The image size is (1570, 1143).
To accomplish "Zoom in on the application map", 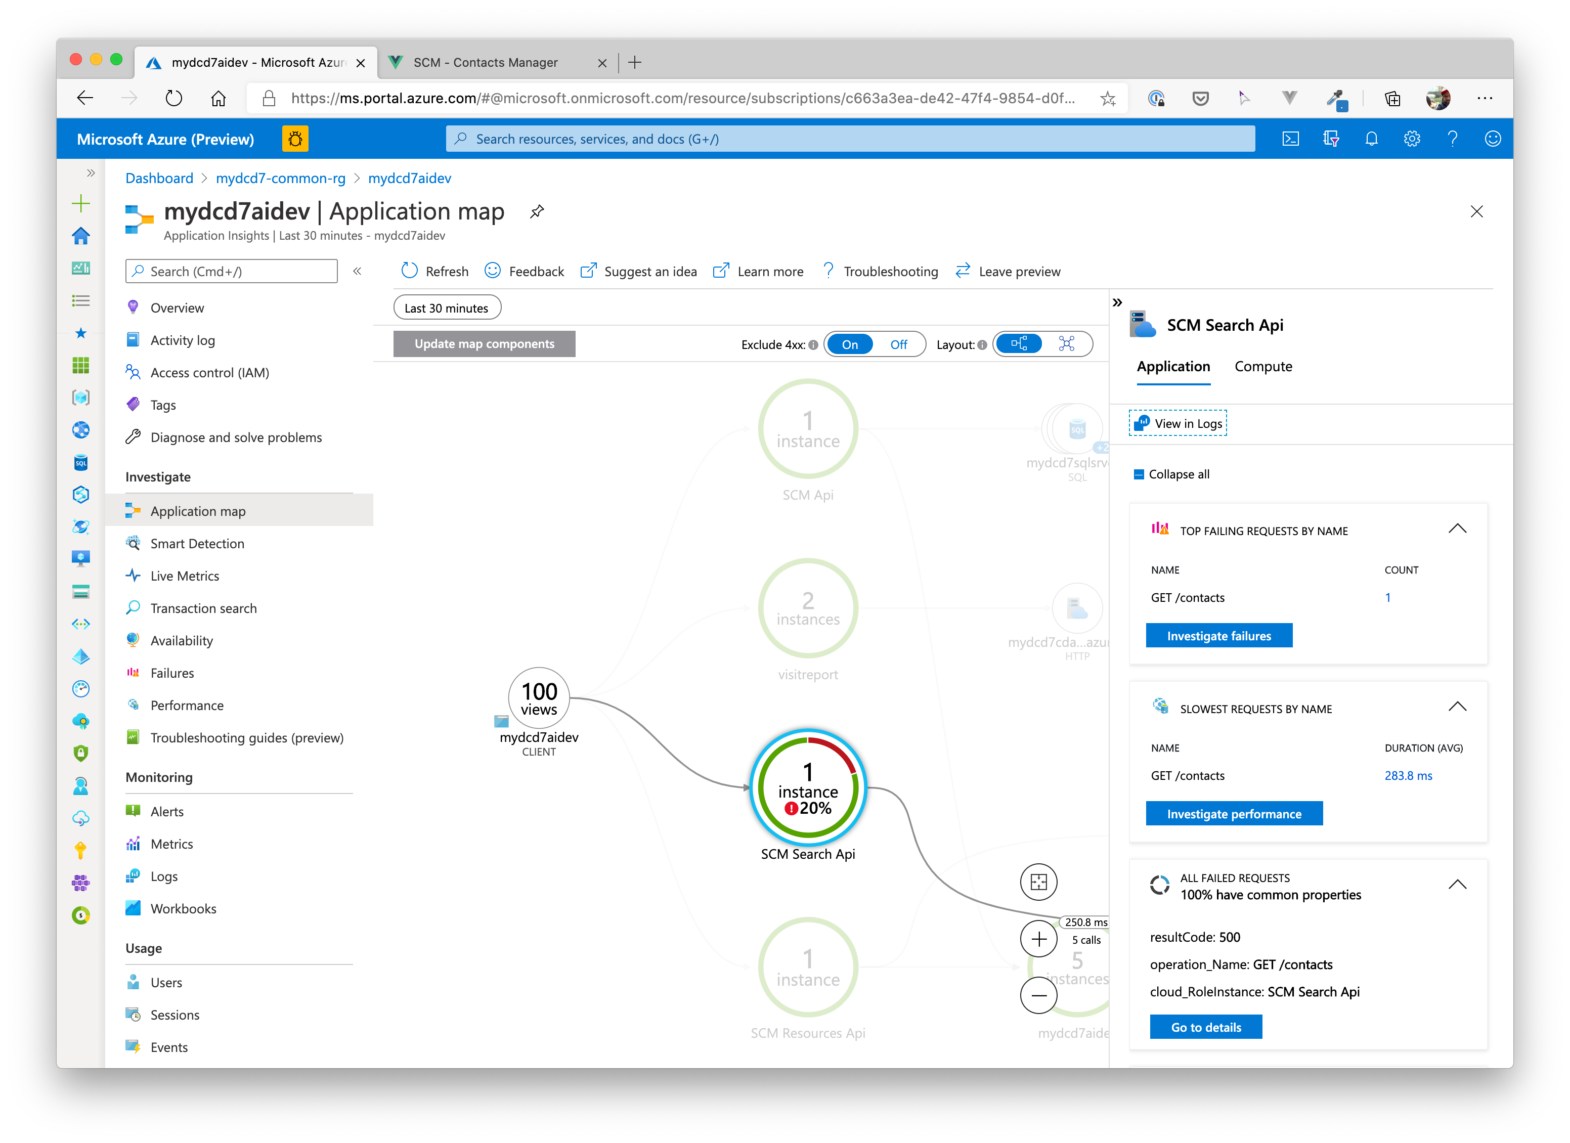I will click(1038, 940).
